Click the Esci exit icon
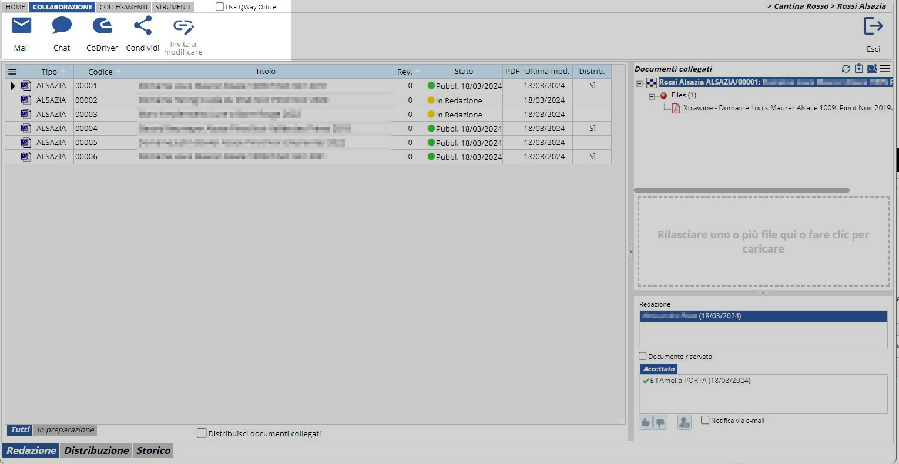The width and height of the screenshot is (899, 464). click(873, 27)
